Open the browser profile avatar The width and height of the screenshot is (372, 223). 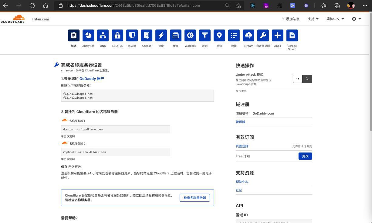coord(351,5)
